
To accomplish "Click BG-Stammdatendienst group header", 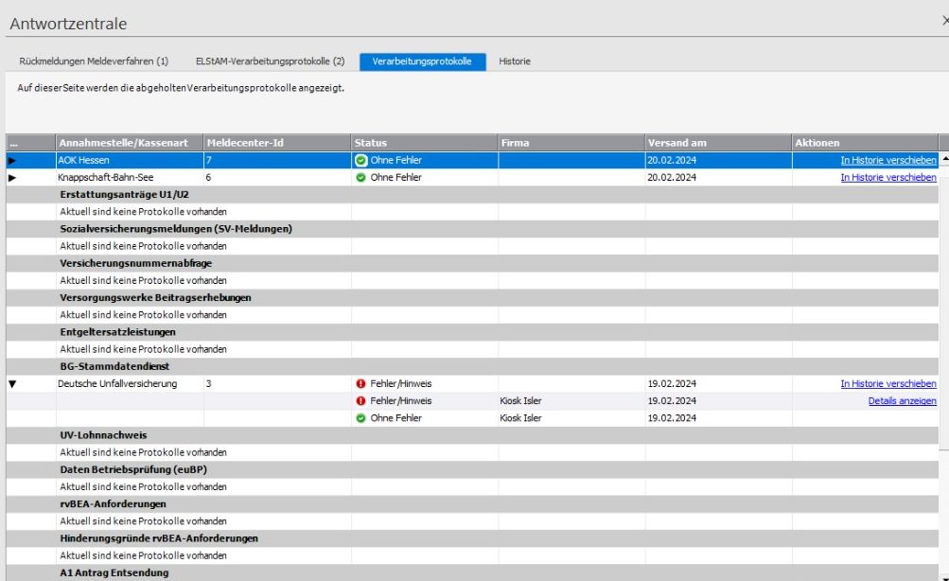I will (x=472, y=367).
